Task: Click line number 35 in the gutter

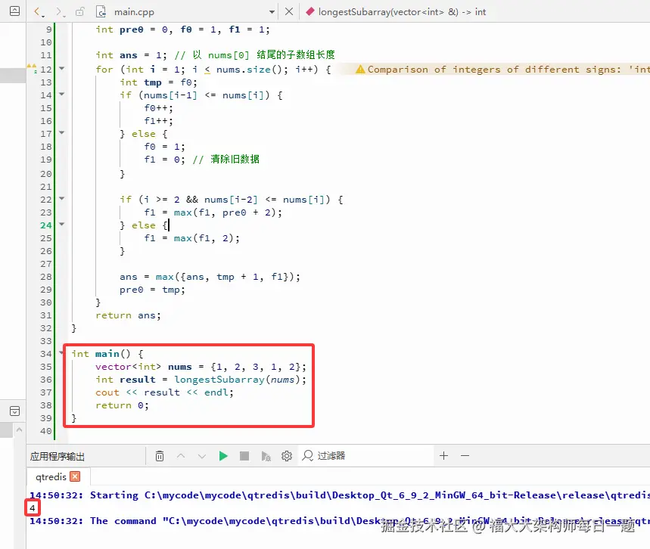Action: (46, 367)
